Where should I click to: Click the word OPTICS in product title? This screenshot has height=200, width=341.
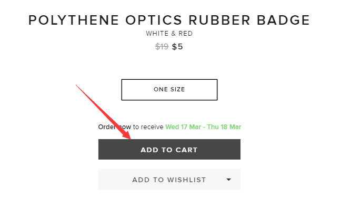tap(154, 20)
